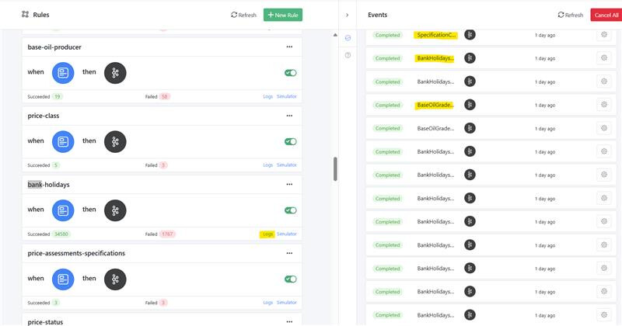622x326 pixels.
Task: Open Simulator for the price-class rule
Action: pos(287,165)
